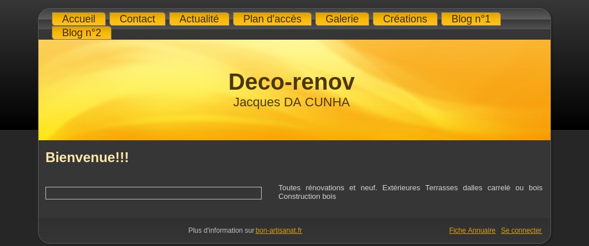Click the Bienvenue!!! heading
589x246 pixels.
pyautogui.click(x=87, y=157)
